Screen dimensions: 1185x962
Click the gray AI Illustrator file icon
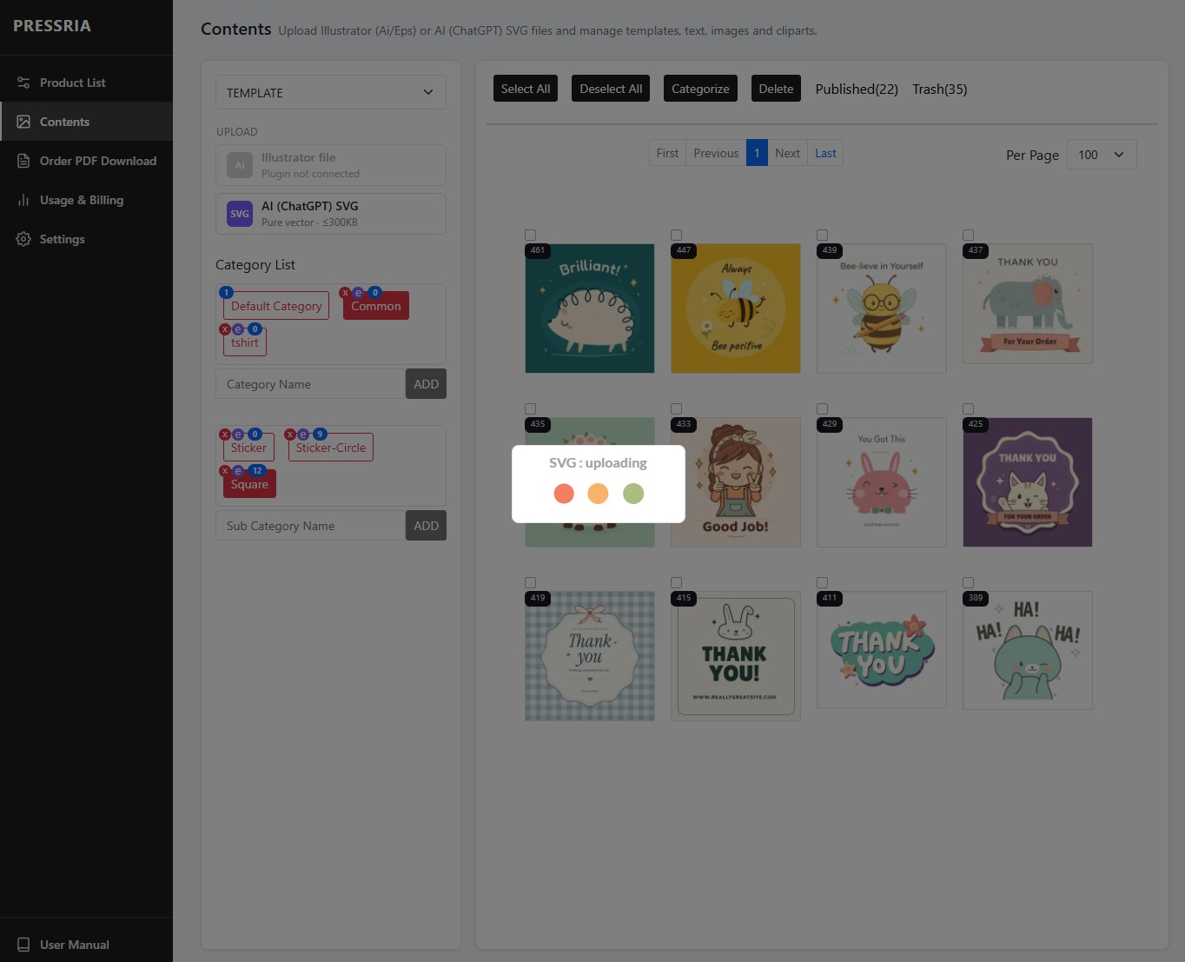click(240, 165)
